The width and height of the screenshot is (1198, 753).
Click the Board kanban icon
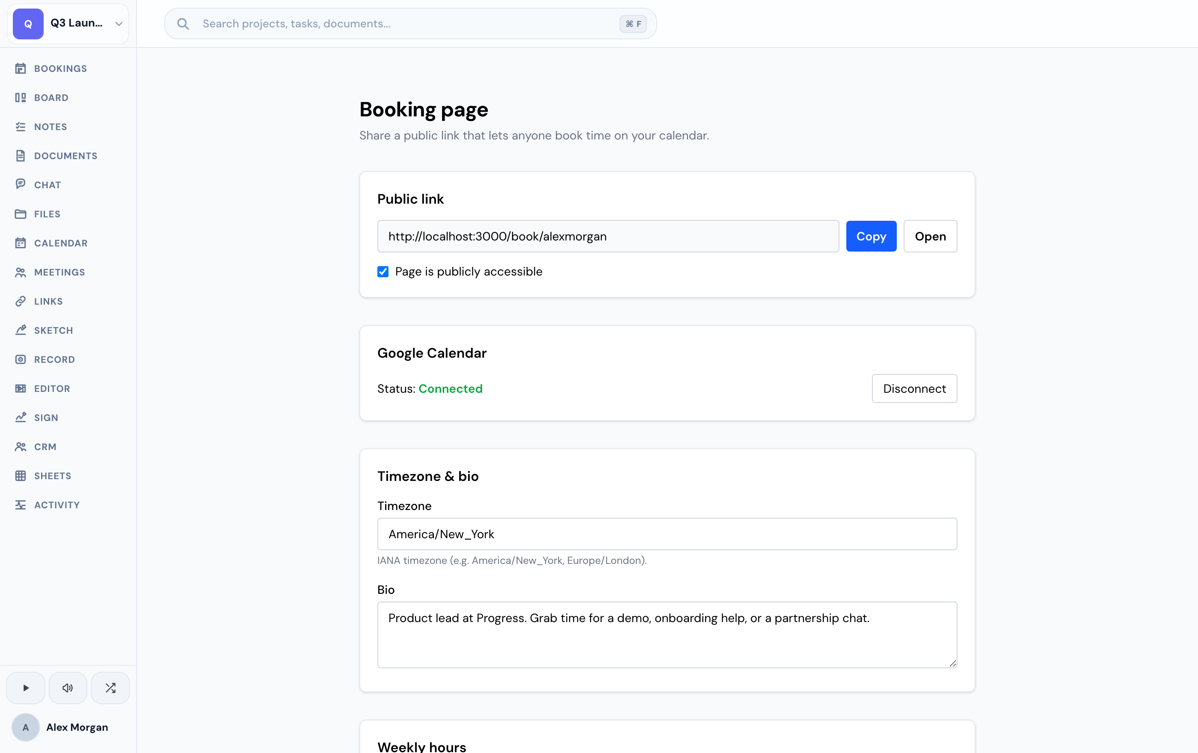(x=21, y=98)
